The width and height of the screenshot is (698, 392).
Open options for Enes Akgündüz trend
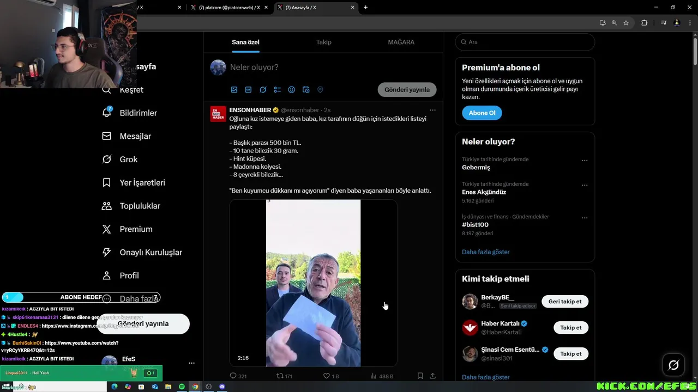585,185
